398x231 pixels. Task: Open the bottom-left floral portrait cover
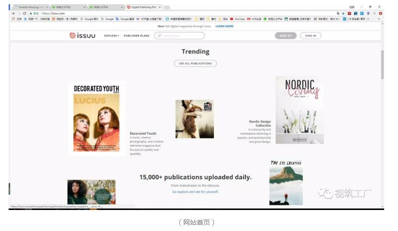click(x=91, y=192)
